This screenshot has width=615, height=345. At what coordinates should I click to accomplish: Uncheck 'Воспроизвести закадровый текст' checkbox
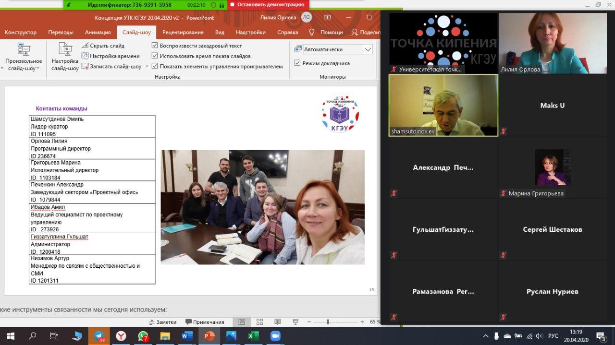pos(155,46)
